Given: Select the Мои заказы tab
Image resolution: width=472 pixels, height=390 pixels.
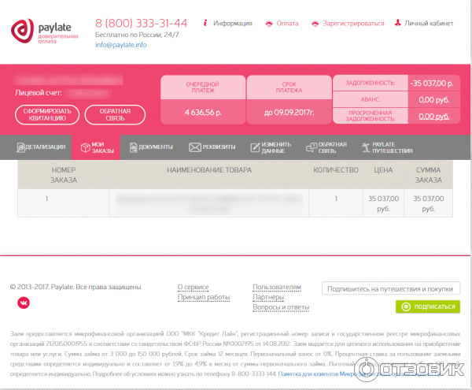Looking at the screenshot, I should click(96, 147).
